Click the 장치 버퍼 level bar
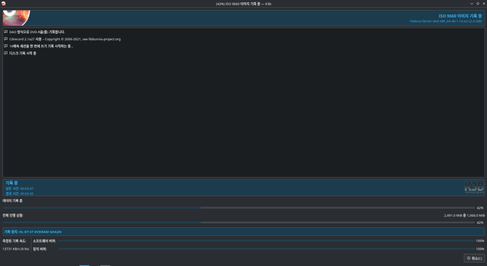The height and width of the screenshot is (266, 487). [265, 248]
